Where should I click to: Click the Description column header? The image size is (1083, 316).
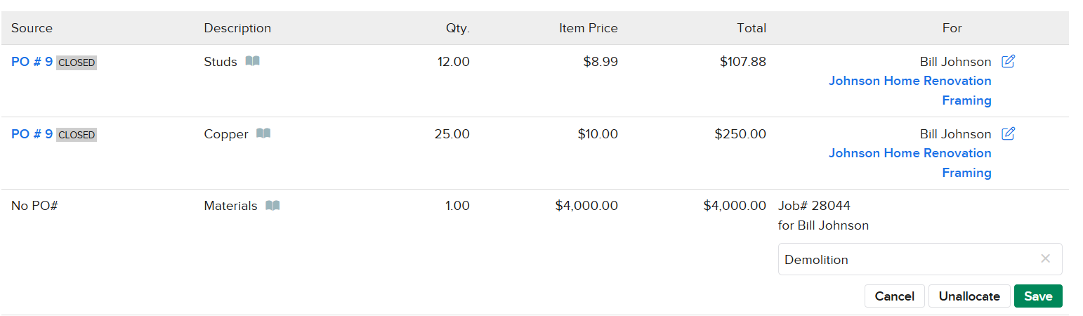tap(237, 28)
